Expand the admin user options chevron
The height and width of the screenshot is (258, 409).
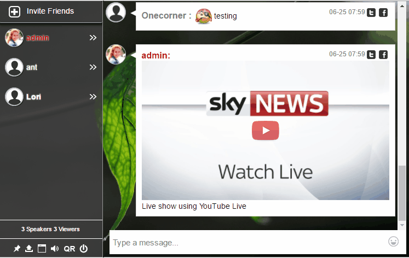(x=93, y=38)
